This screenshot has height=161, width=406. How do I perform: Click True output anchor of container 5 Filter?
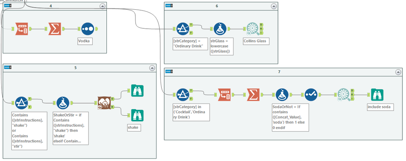(30, 99)
